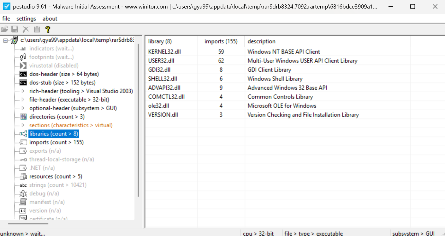Viewport: 445px width, 236px height.
Task: Select dos-stub (size > 152 bytes) node
Action: [x=62, y=83]
